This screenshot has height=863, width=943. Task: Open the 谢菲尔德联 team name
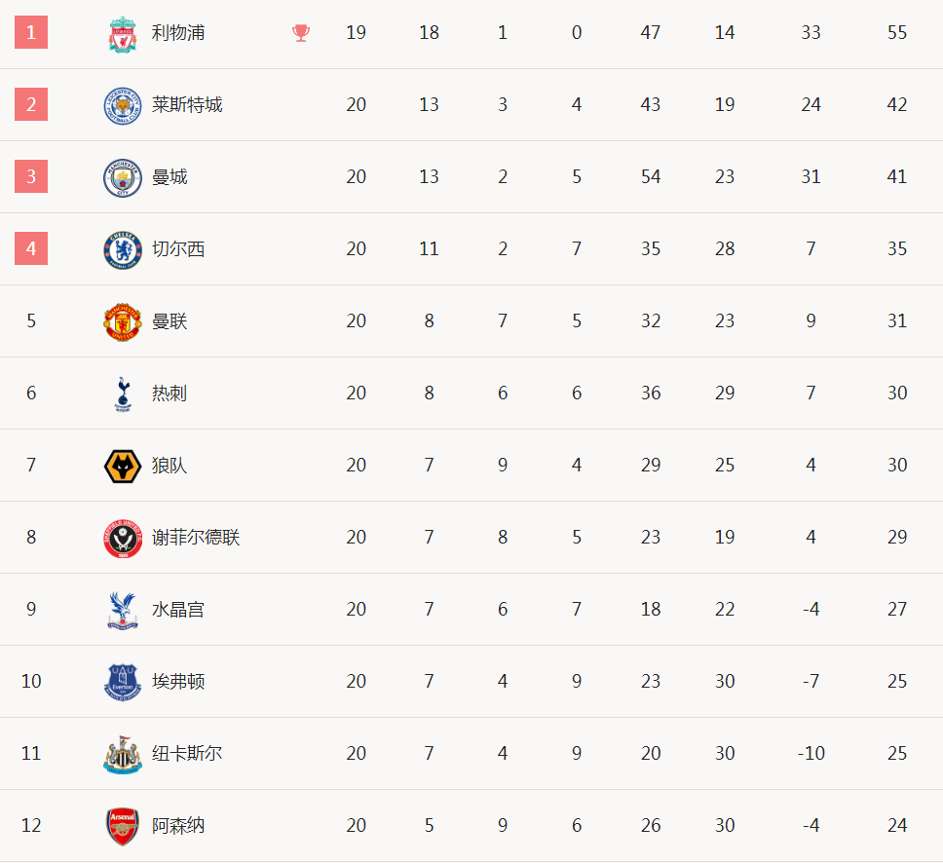[x=196, y=537]
